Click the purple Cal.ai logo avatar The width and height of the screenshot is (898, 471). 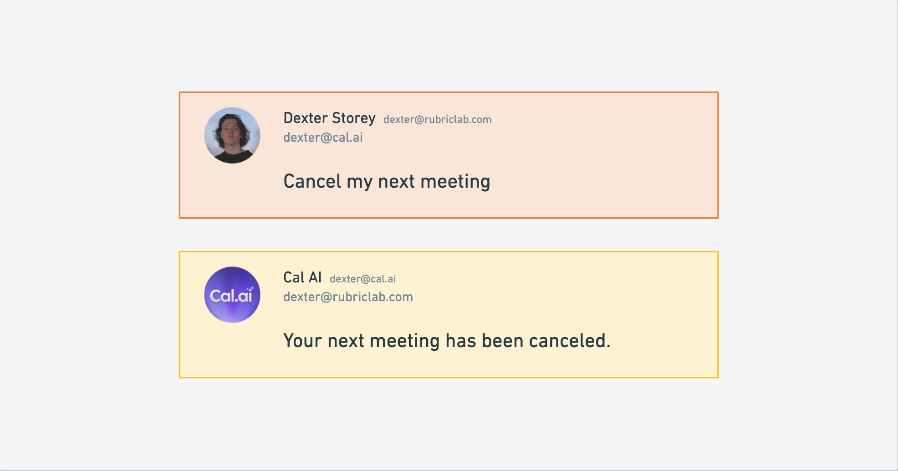pyautogui.click(x=232, y=295)
